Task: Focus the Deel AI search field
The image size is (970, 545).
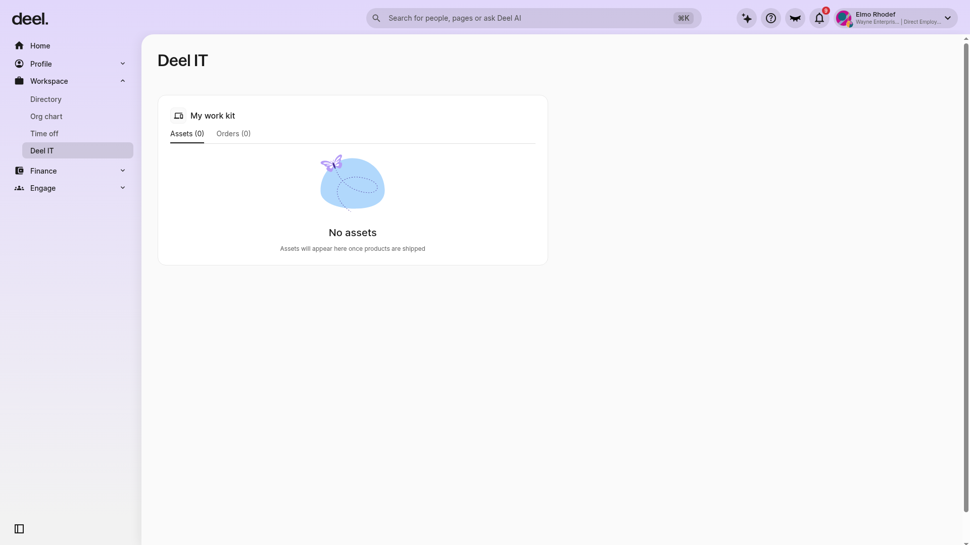Action: pyautogui.click(x=533, y=18)
